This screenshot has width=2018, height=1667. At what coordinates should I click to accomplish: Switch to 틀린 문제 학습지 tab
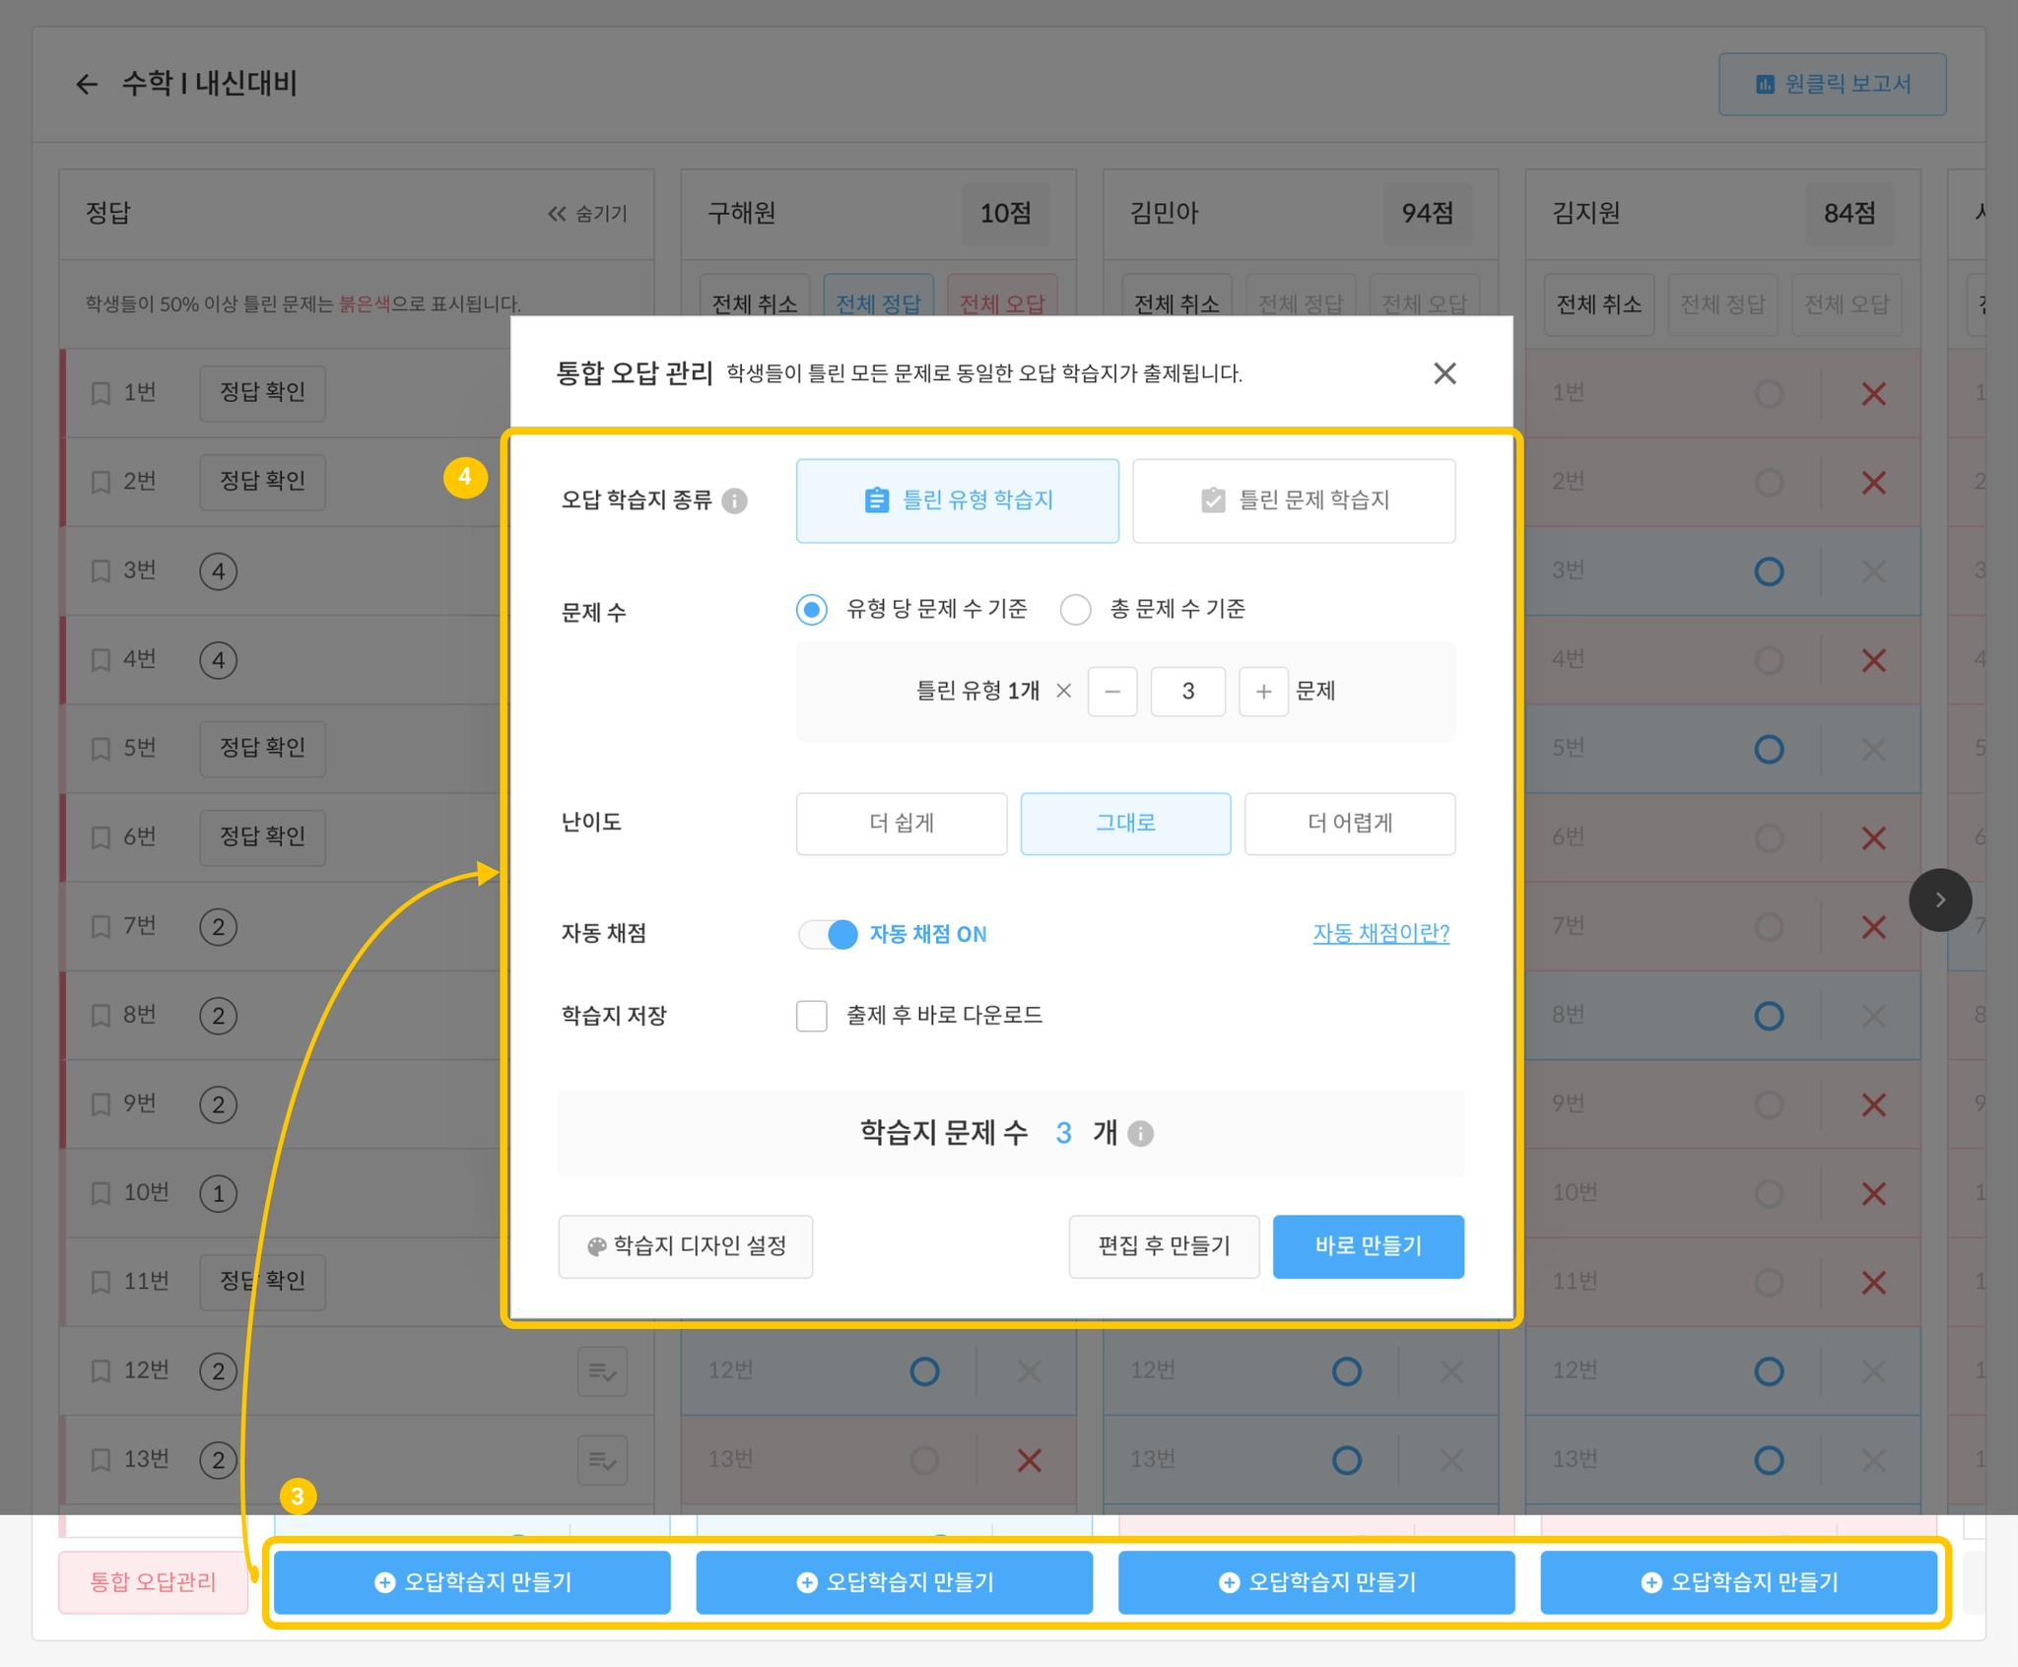[1293, 500]
